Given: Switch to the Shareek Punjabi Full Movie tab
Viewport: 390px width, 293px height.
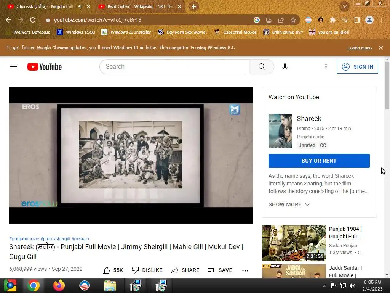Looking at the screenshot, I should click(45, 6).
